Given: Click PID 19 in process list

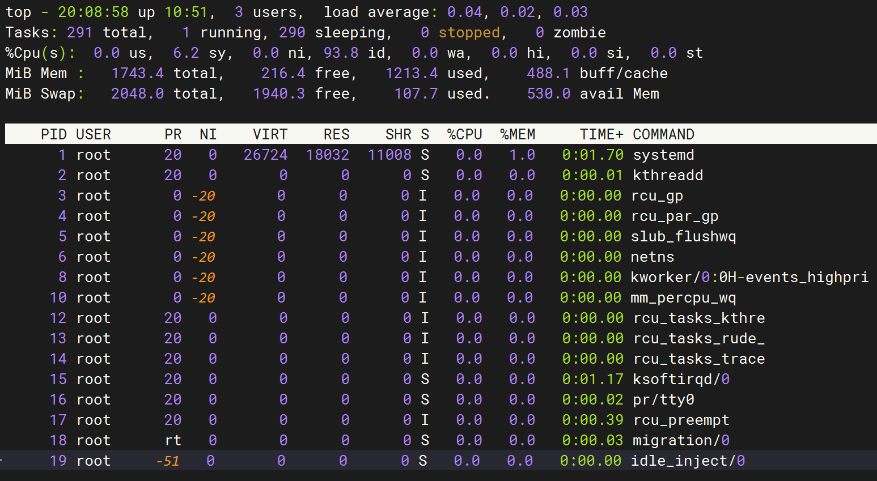Looking at the screenshot, I should [58, 461].
